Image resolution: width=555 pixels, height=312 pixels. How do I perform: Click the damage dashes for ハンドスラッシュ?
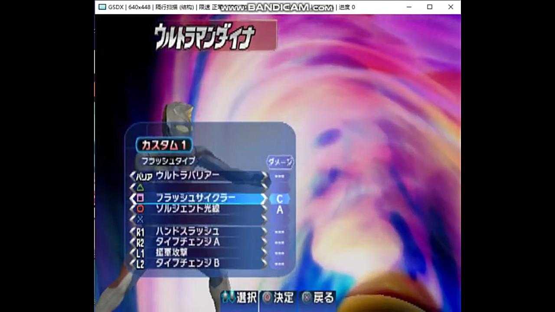tap(280, 232)
